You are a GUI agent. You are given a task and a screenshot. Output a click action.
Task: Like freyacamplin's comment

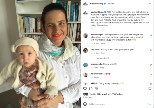pos(151,65)
